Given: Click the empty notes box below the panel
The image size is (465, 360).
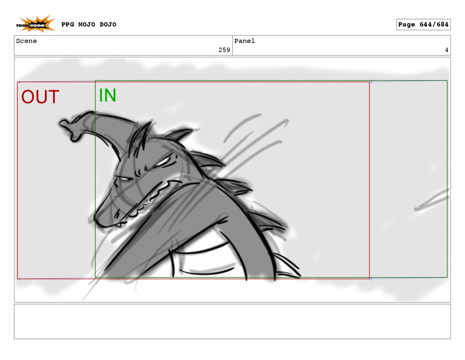Looking at the screenshot, I should coord(232,322).
